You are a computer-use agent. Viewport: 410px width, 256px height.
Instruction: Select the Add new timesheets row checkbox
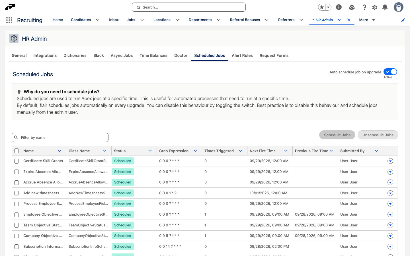click(17, 193)
